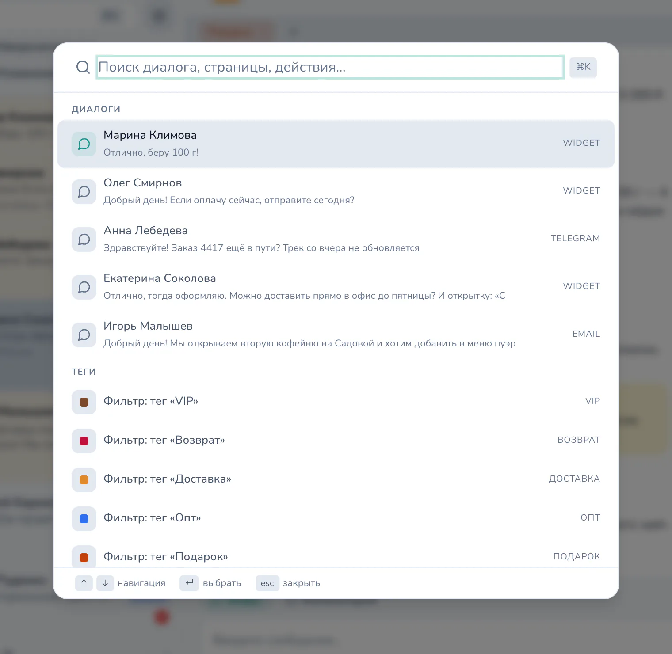This screenshot has height=654, width=672.
Task: Click the «закрыть» hint text
Action: [x=302, y=583]
